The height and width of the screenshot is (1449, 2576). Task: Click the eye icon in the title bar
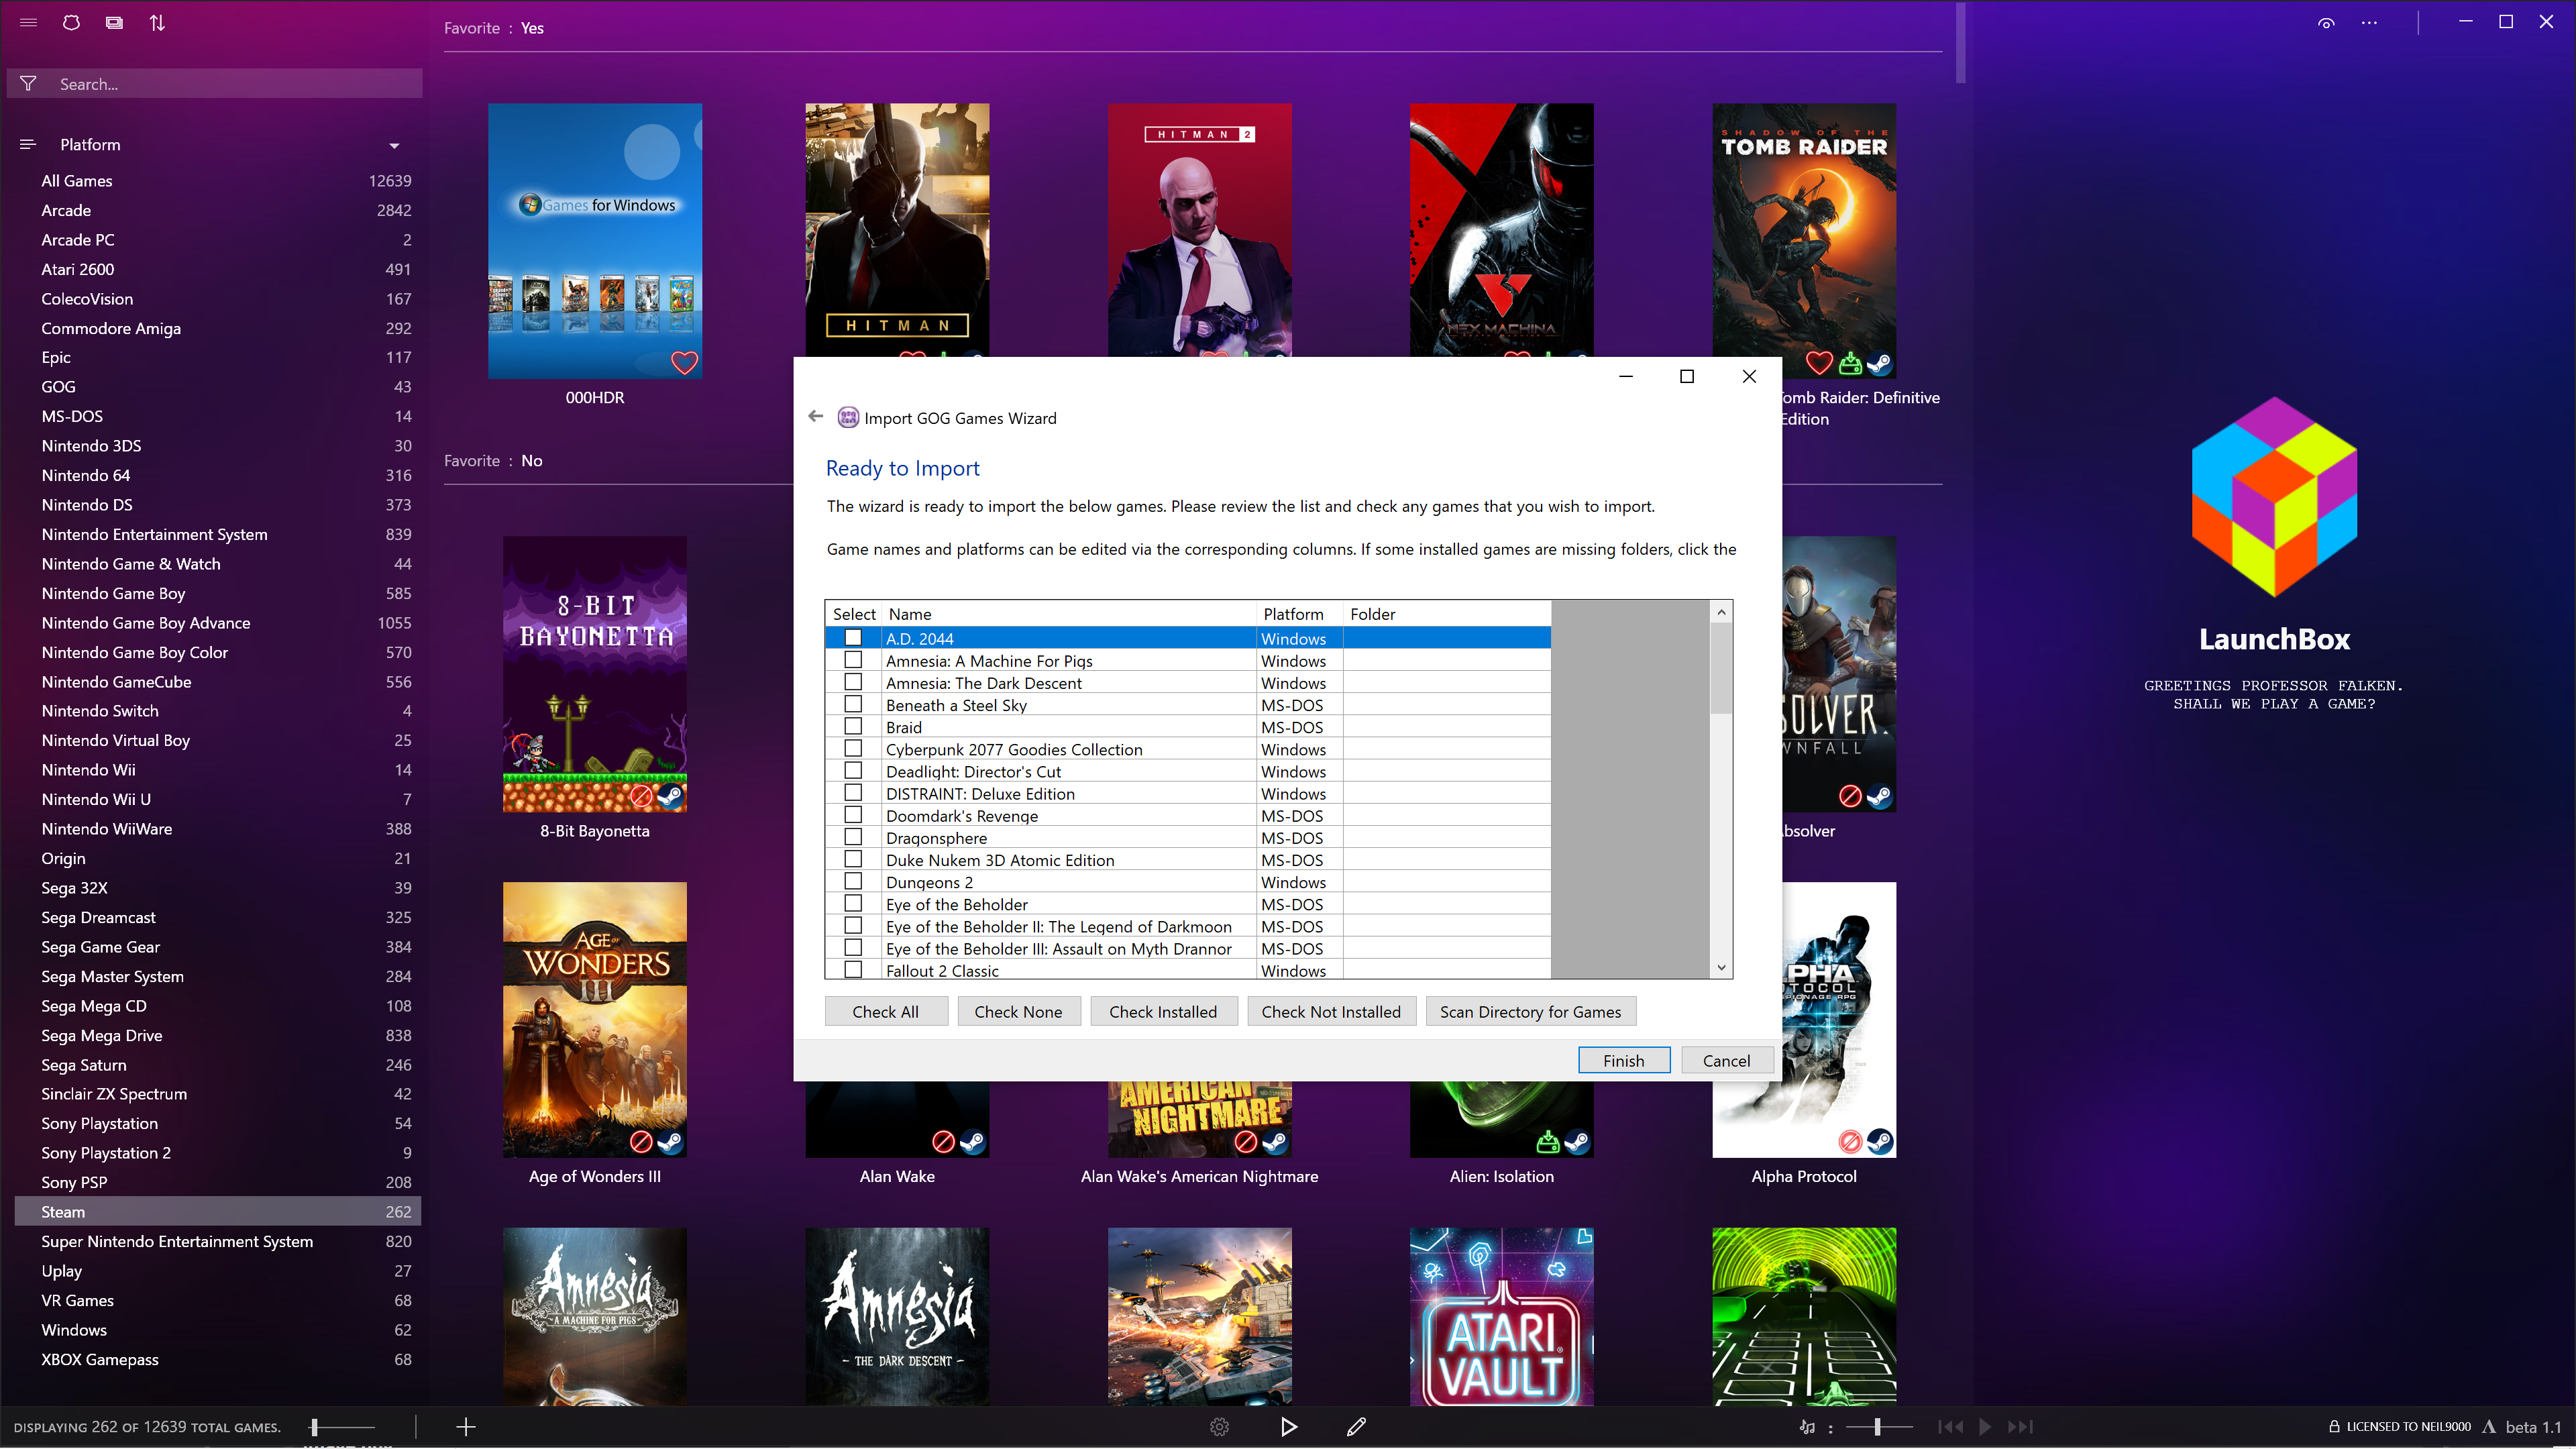2326,23
